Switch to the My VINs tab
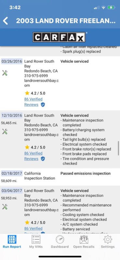The height and width of the screenshot is (260, 120). [x=36, y=241]
